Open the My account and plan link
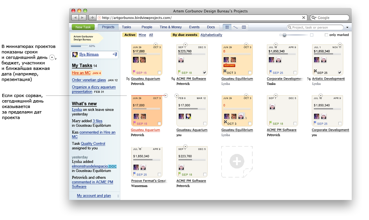Image resolution: width=369 pixels, height=220 pixels. tap(94, 196)
